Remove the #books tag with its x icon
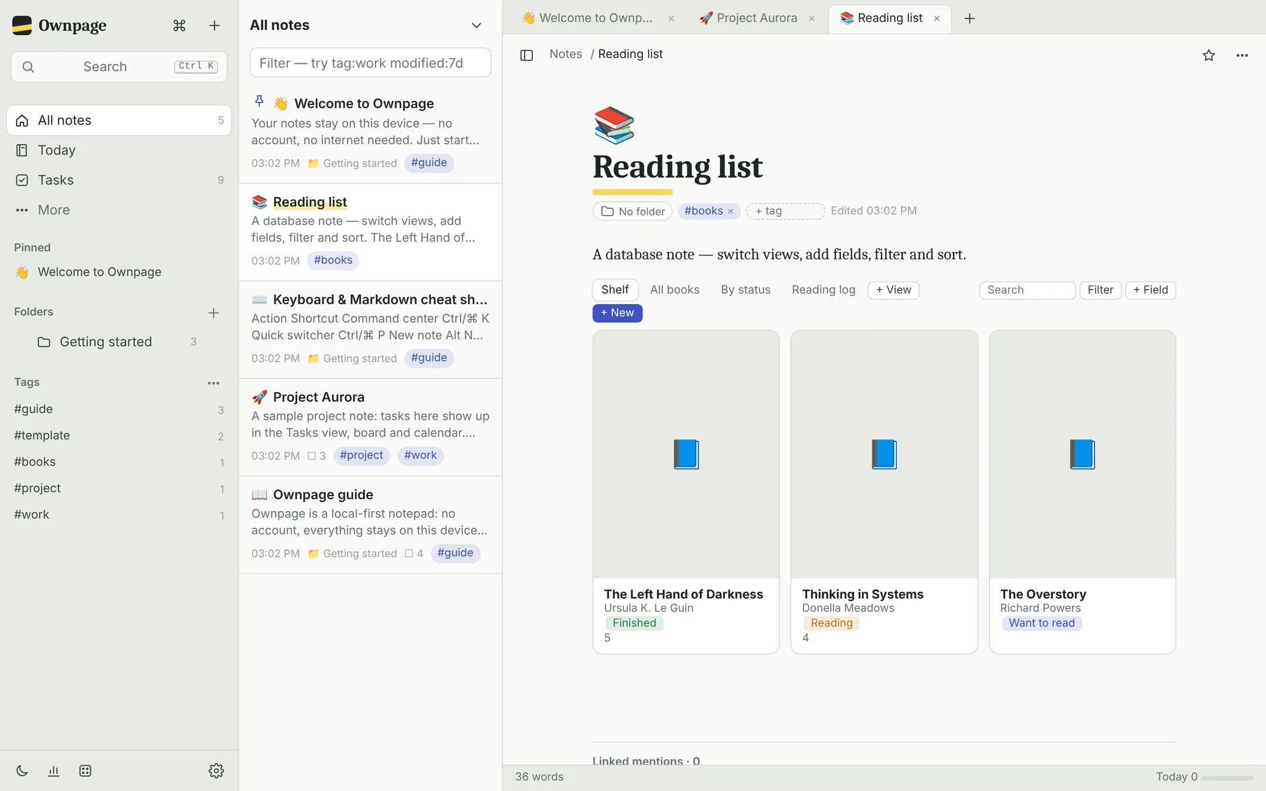Viewport: 1266px width, 791px height. tap(730, 212)
